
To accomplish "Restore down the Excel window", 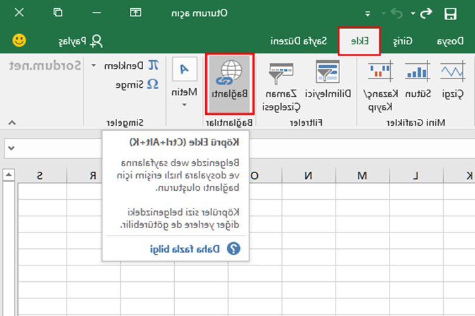I will click(x=58, y=13).
